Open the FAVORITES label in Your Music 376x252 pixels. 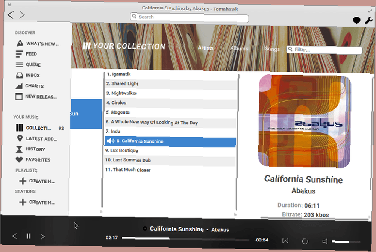[x=38, y=160]
